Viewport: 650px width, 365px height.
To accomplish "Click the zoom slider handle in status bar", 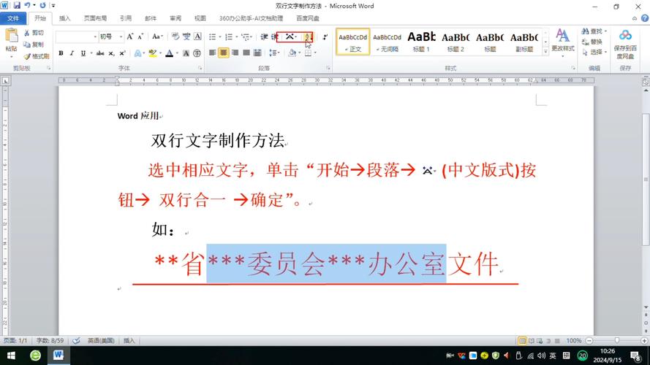I will pos(617,341).
